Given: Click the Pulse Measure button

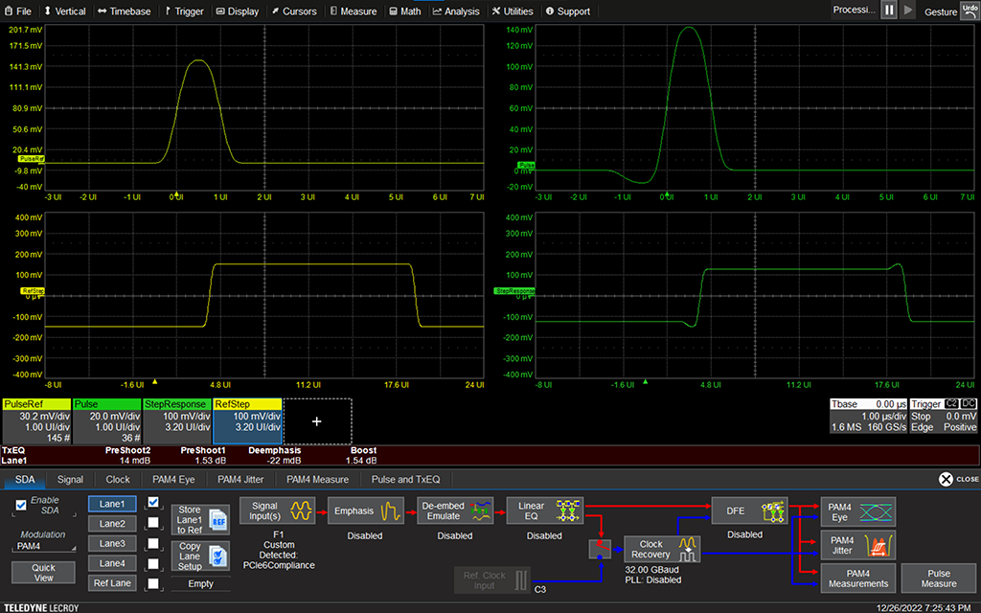Looking at the screenshot, I should point(938,578).
